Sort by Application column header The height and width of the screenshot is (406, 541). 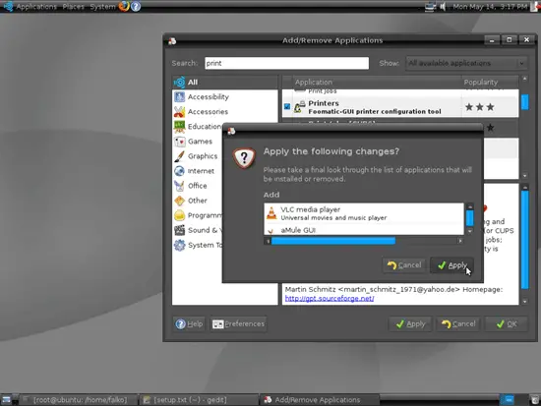(377, 83)
